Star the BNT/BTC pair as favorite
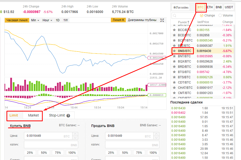This screenshot has height=160, width=241. point(174,56)
